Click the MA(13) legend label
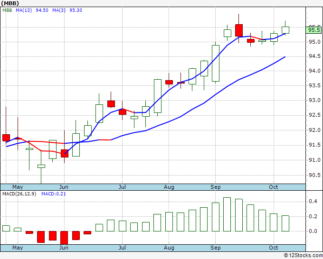323x259 pixels. 24,10
